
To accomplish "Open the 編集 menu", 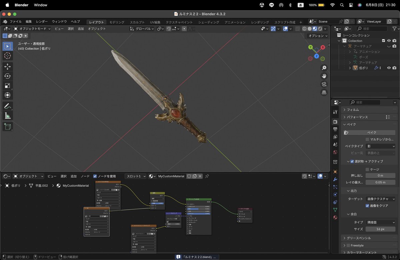I will click(29, 22).
